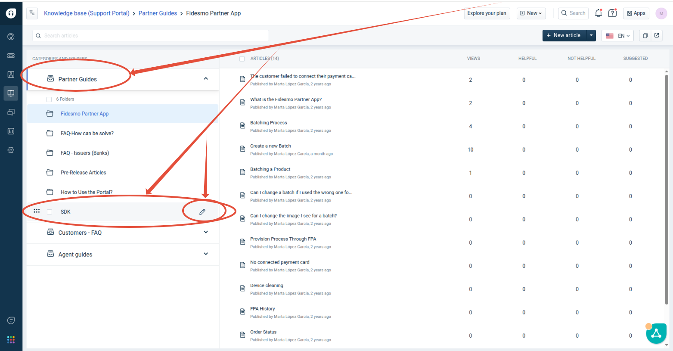The width and height of the screenshot is (673, 351).
Task: Open the help question mark icon
Action: pos(612,13)
